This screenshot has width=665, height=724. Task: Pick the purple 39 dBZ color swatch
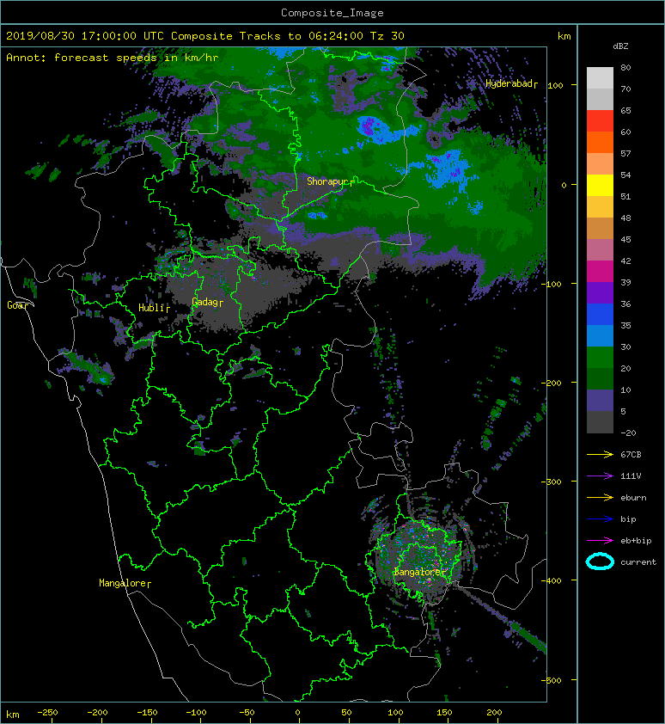(x=600, y=292)
